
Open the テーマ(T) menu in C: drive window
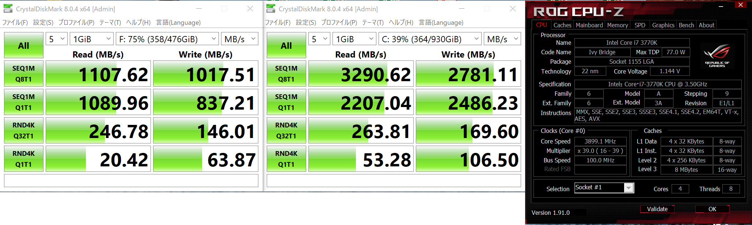(x=372, y=23)
